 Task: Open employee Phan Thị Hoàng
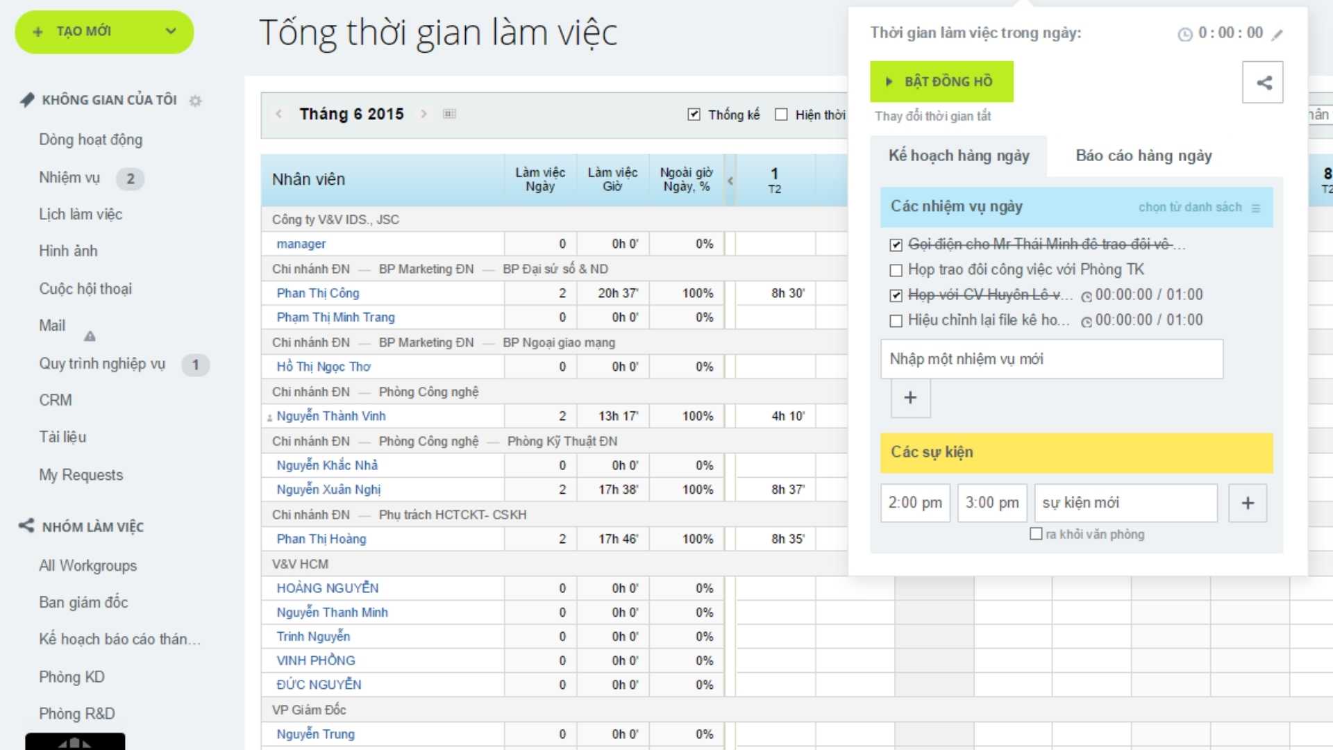point(321,539)
